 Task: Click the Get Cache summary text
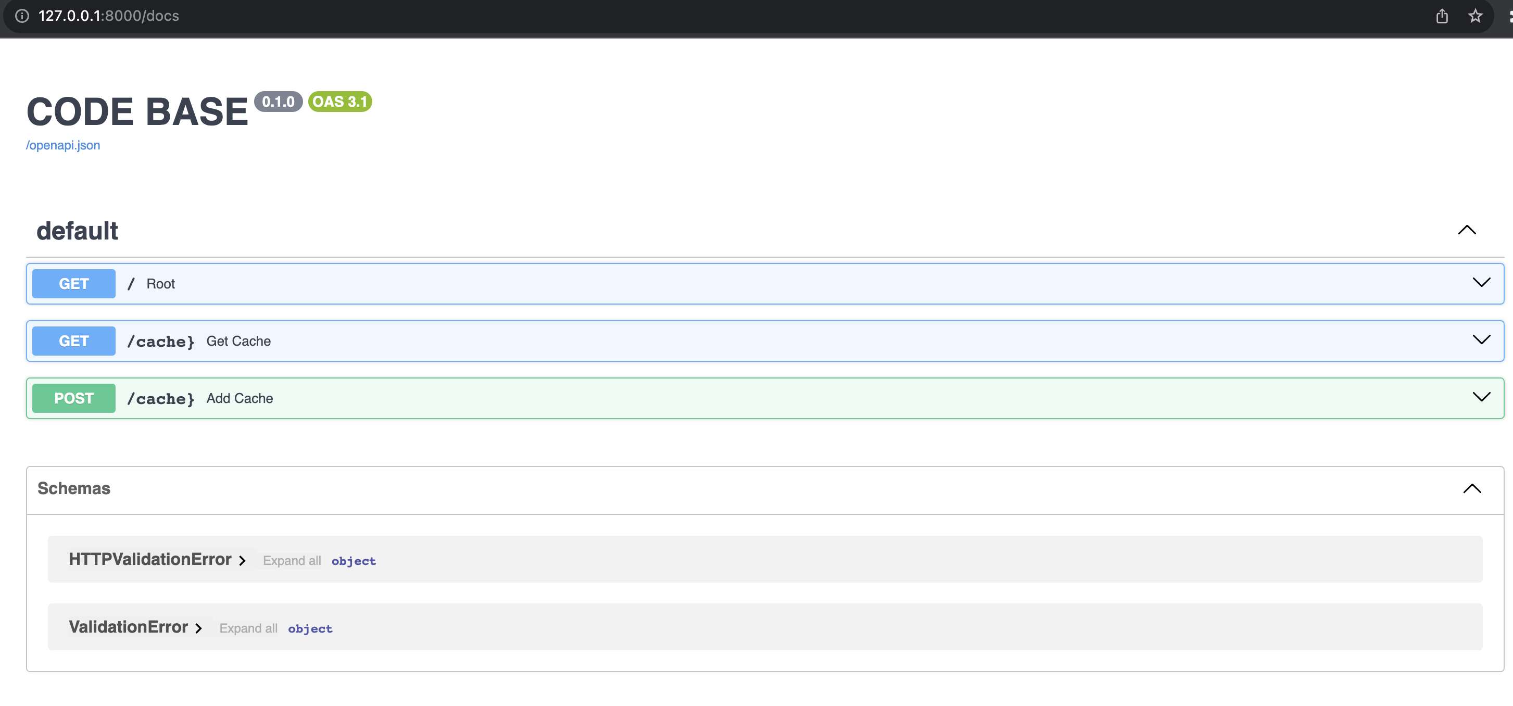238,341
